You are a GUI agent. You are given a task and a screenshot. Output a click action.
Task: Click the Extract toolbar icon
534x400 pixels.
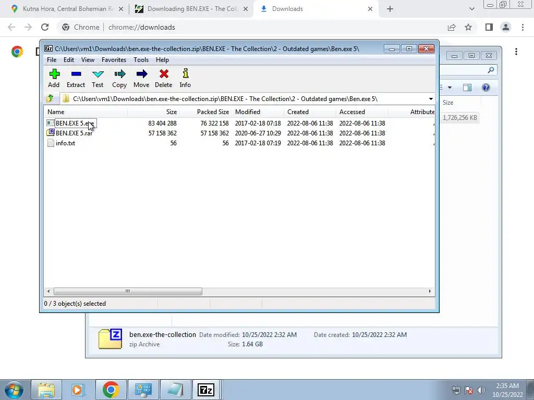(x=76, y=78)
